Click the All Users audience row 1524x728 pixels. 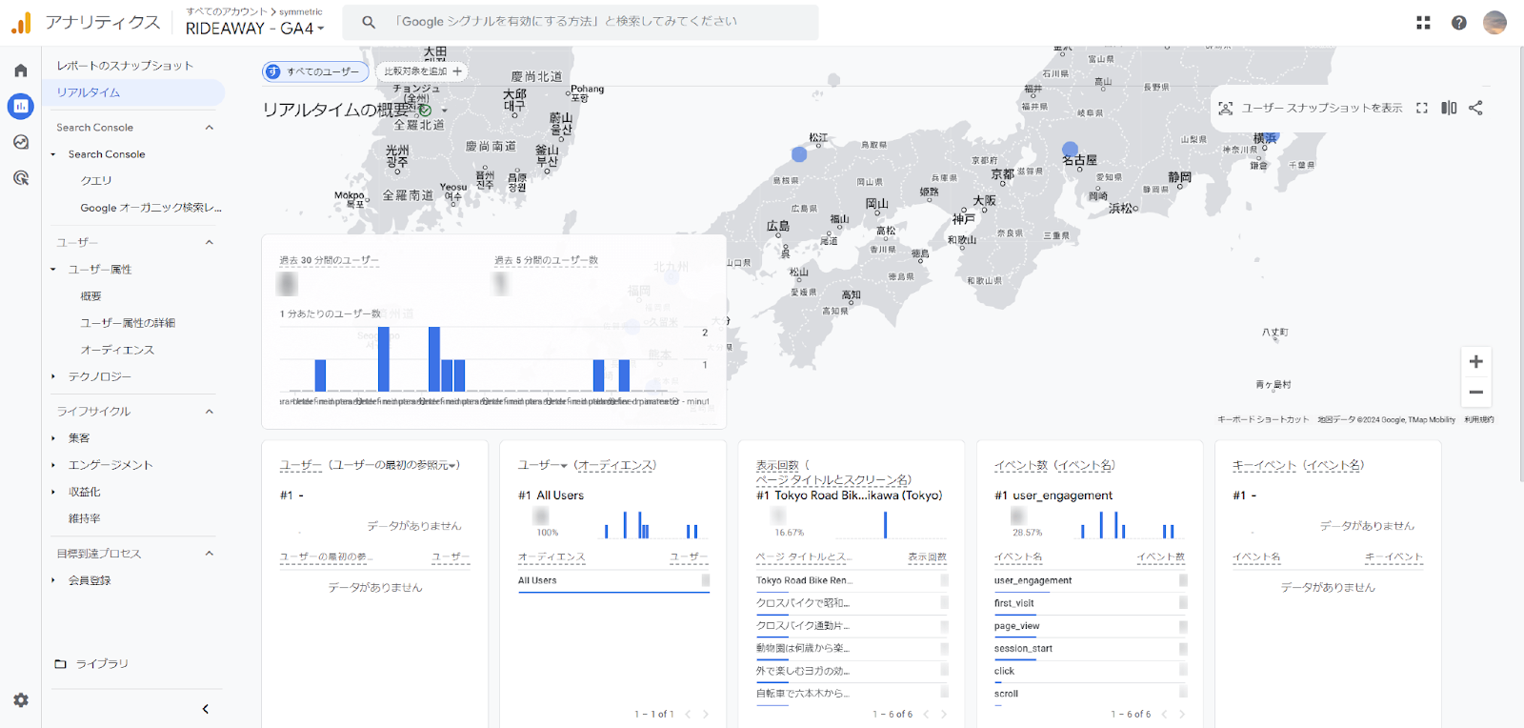pyautogui.click(x=613, y=580)
